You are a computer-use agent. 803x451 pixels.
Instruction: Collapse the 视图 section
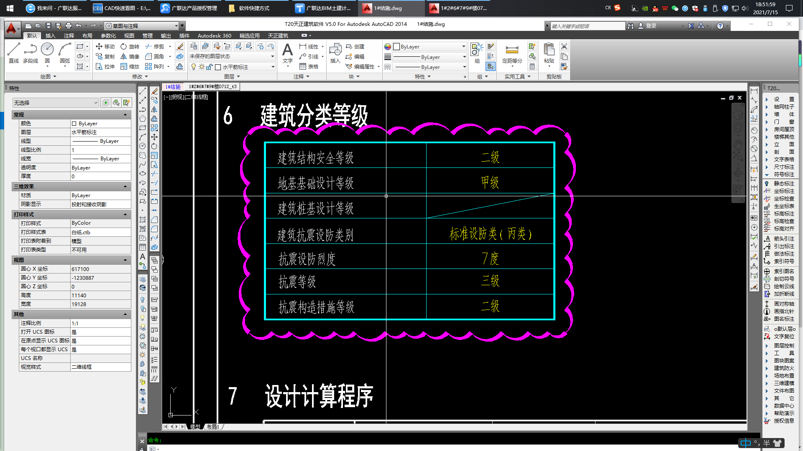click(125, 260)
